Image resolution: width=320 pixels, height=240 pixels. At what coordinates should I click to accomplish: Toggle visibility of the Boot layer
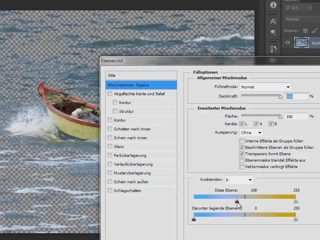pyautogui.click(x=288, y=42)
